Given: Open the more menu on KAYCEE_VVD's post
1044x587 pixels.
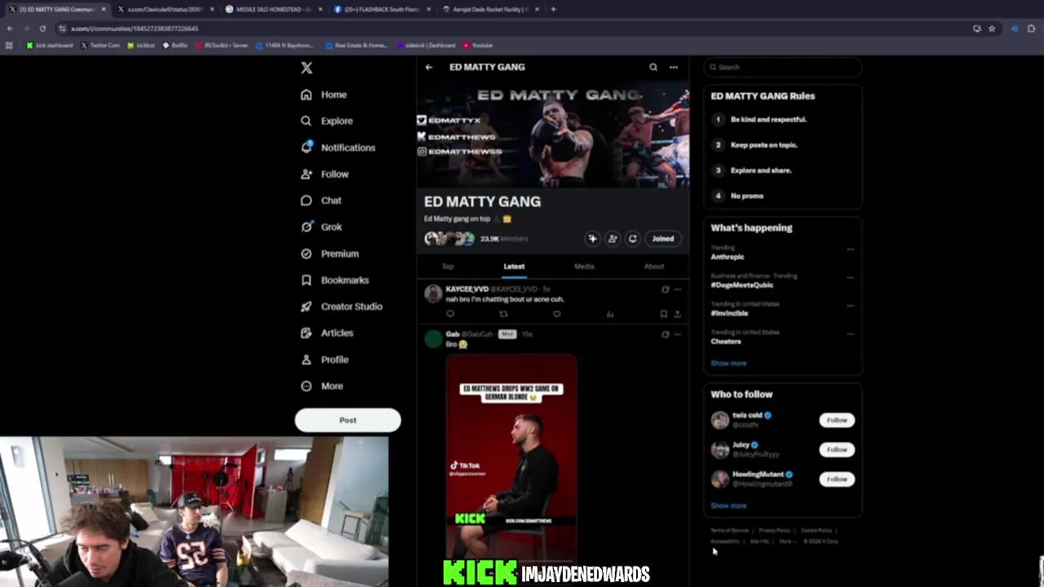Looking at the screenshot, I should tap(677, 289).
